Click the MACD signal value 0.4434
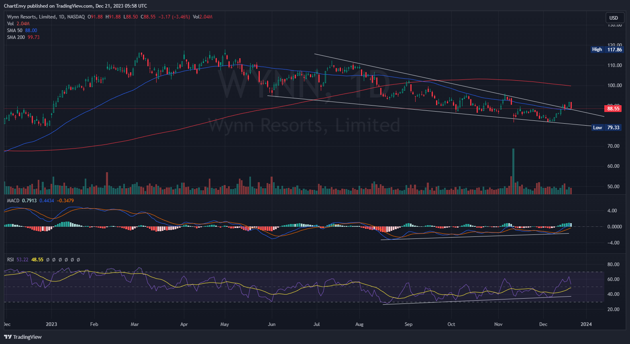630x344 pixels. point(47,201)
